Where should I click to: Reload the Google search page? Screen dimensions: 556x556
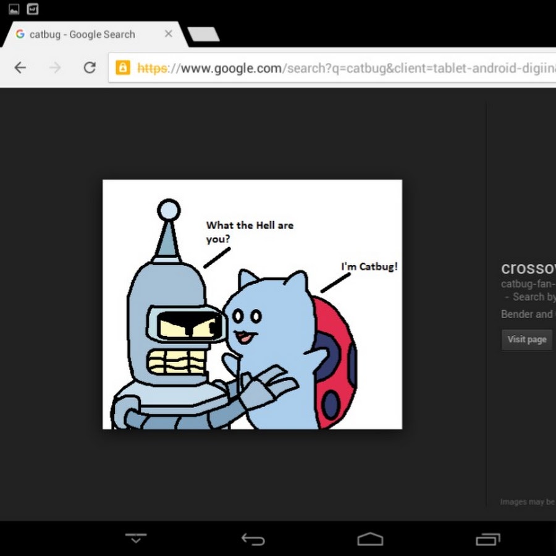click(90, 67)
